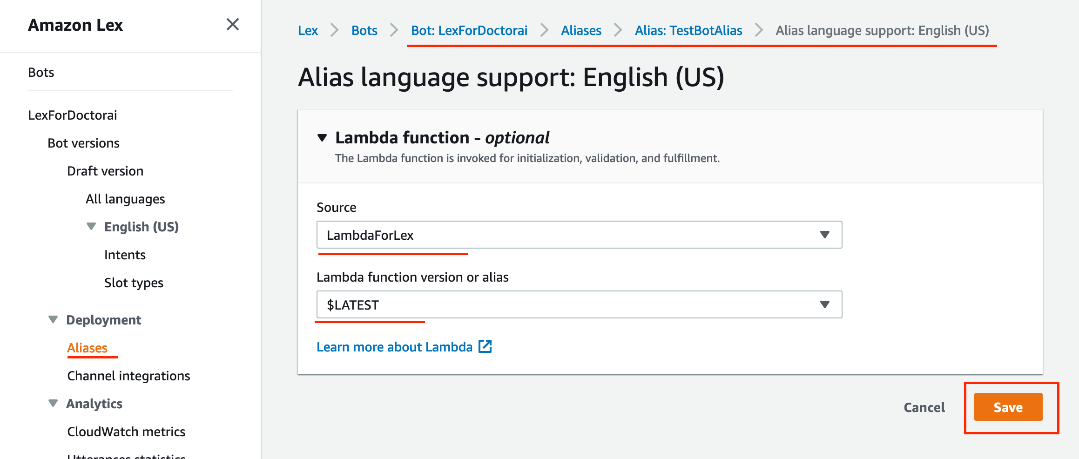Collapse the Lambda function section triangle
The width and height of the screenshot is (1079, 459).
pos(322,138)
